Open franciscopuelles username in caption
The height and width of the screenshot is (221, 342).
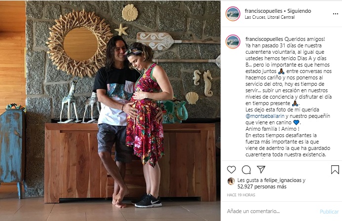(x=264, y=39)
